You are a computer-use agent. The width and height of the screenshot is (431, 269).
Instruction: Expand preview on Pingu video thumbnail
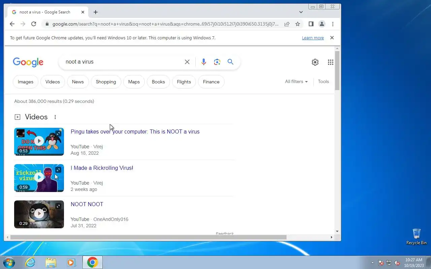[58, 133]
